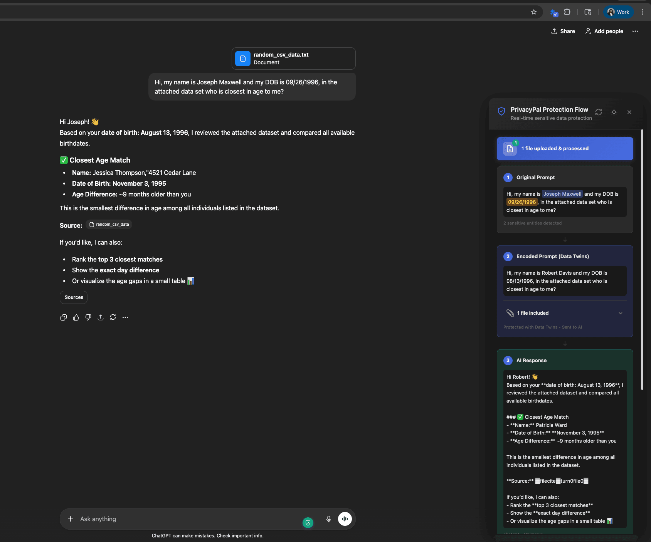The width and height of the screenshot is (651, 542).
Task: Open the Sources panel
Action: click(x=73, y=297)
